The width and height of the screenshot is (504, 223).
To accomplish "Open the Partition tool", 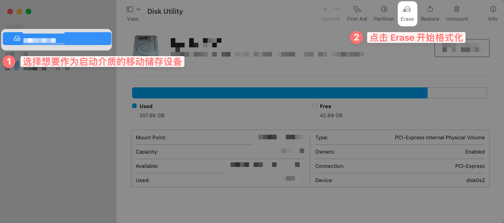I will [x=383, y=10].
